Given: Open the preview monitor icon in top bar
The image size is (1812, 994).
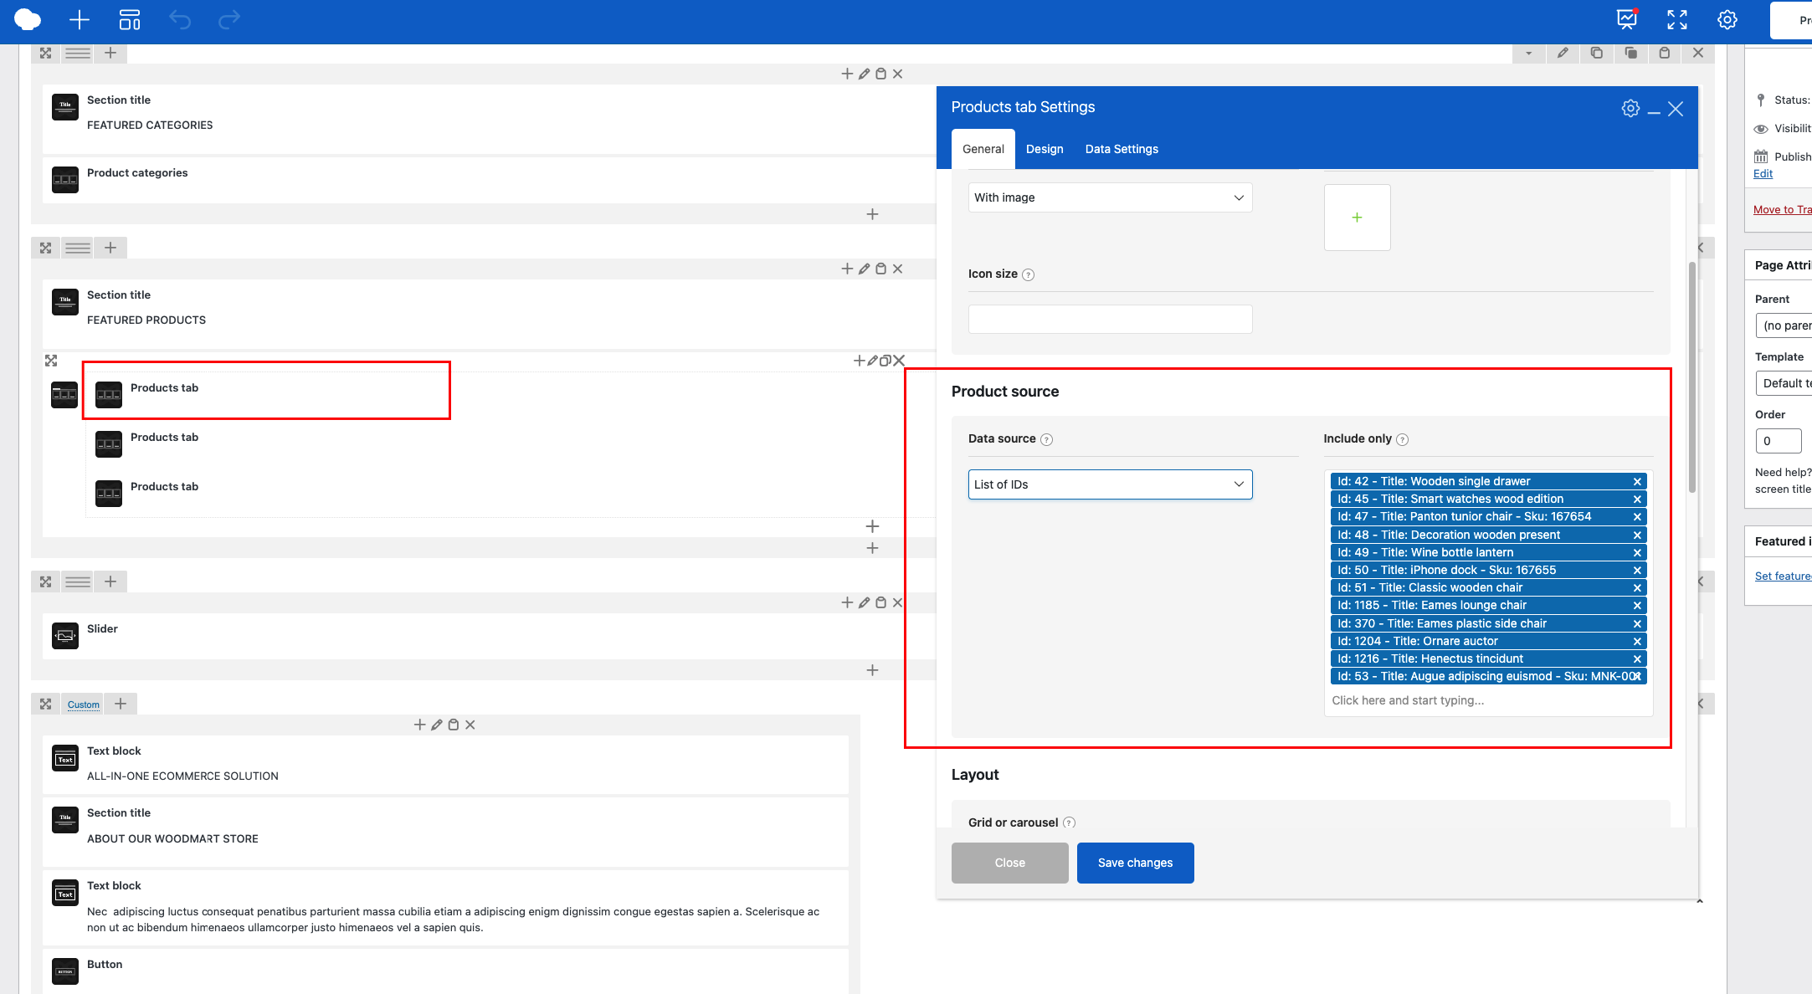Looking at the screenshot, I should pyautogui.click(x=1627, y=19).
